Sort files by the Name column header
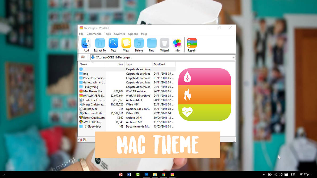 pos(83,64)
